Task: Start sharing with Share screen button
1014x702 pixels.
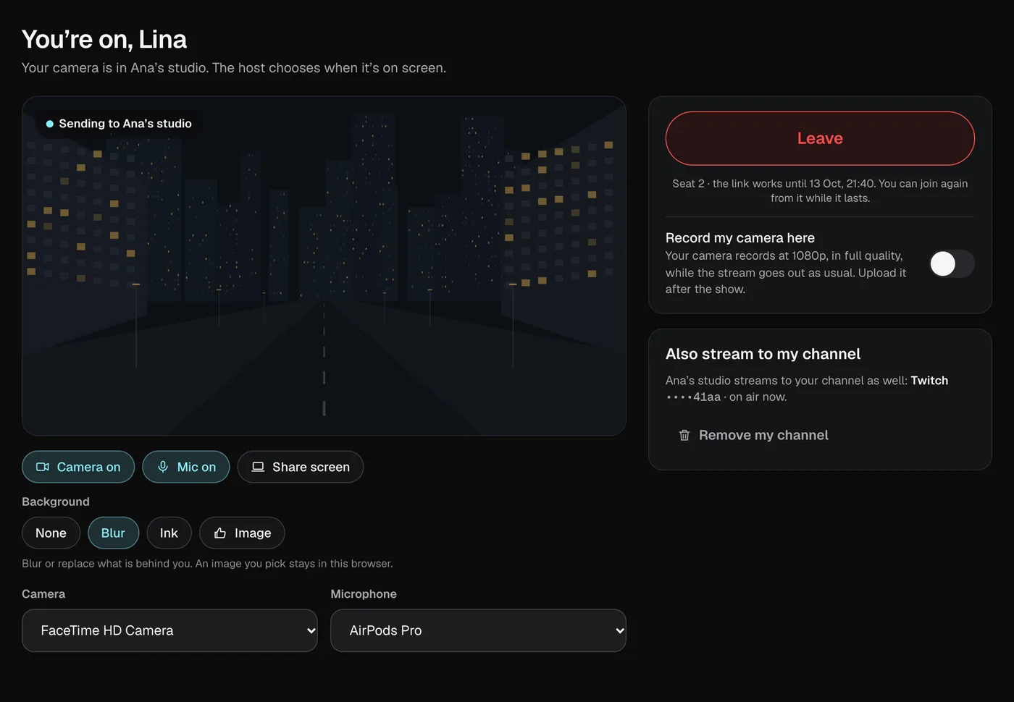Action: click(x=301, y=467)
